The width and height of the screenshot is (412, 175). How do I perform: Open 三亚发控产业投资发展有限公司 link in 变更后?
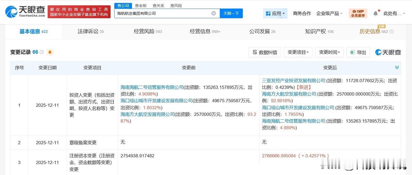point(294,81)
